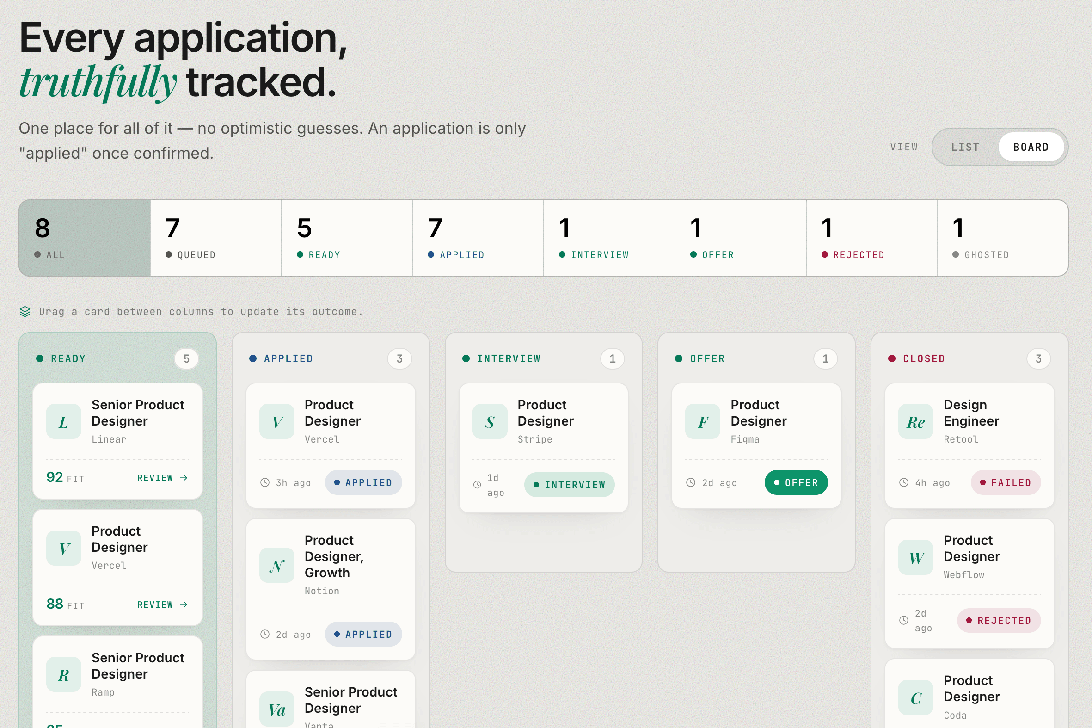This screenshot has width=1092, height=728.
Task: Filter by the Ghosted stat tab
Action: coord(1002,238)
